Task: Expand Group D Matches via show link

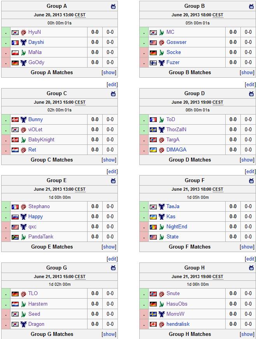Action: click(x=247, y=160)
